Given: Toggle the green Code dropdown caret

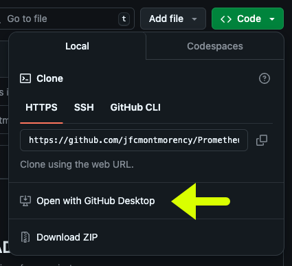Looking at the screenshot, I should (272, 19).
